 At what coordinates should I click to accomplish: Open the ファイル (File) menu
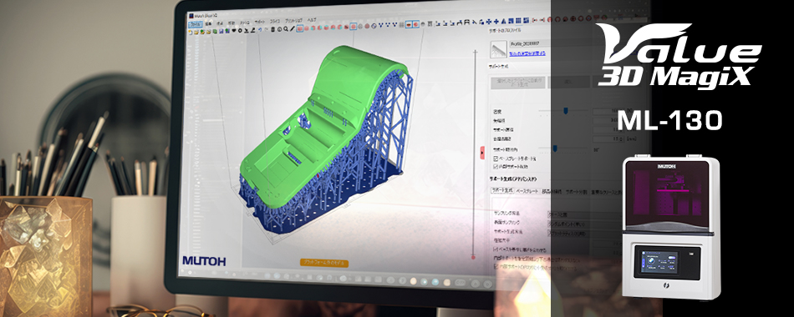click(195, 24)
